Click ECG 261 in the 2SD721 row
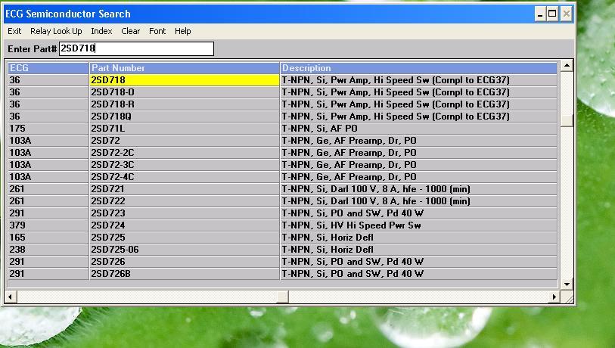This screenshot has height=348, width=615. click(48, 189)
